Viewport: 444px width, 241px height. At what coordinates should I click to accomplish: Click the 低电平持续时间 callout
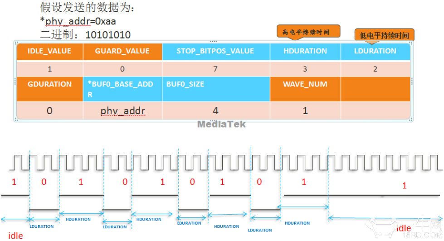(384, 36)
